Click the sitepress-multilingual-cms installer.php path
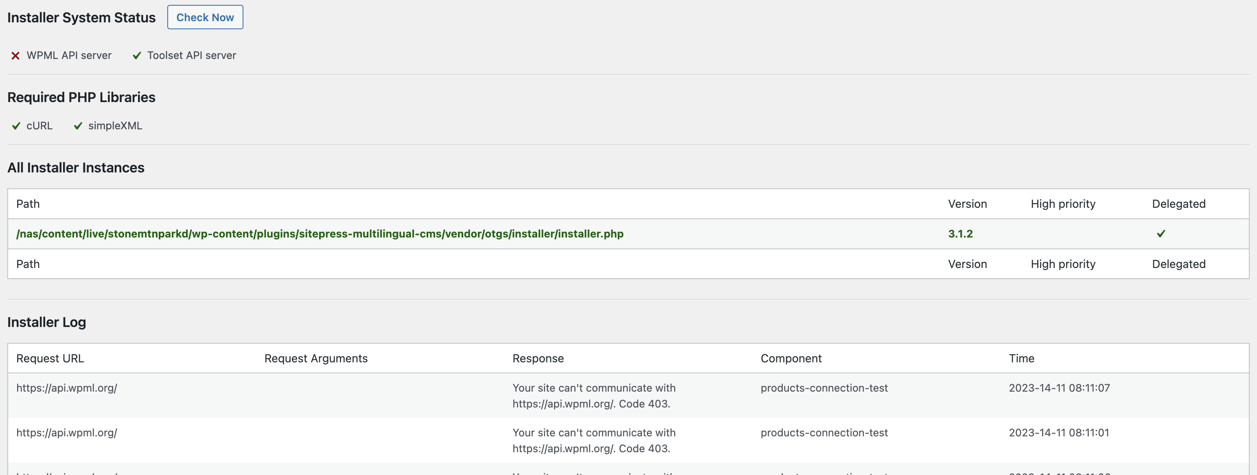The height and width of the screenshot is (475, 1257). click(x=320, y=233)
